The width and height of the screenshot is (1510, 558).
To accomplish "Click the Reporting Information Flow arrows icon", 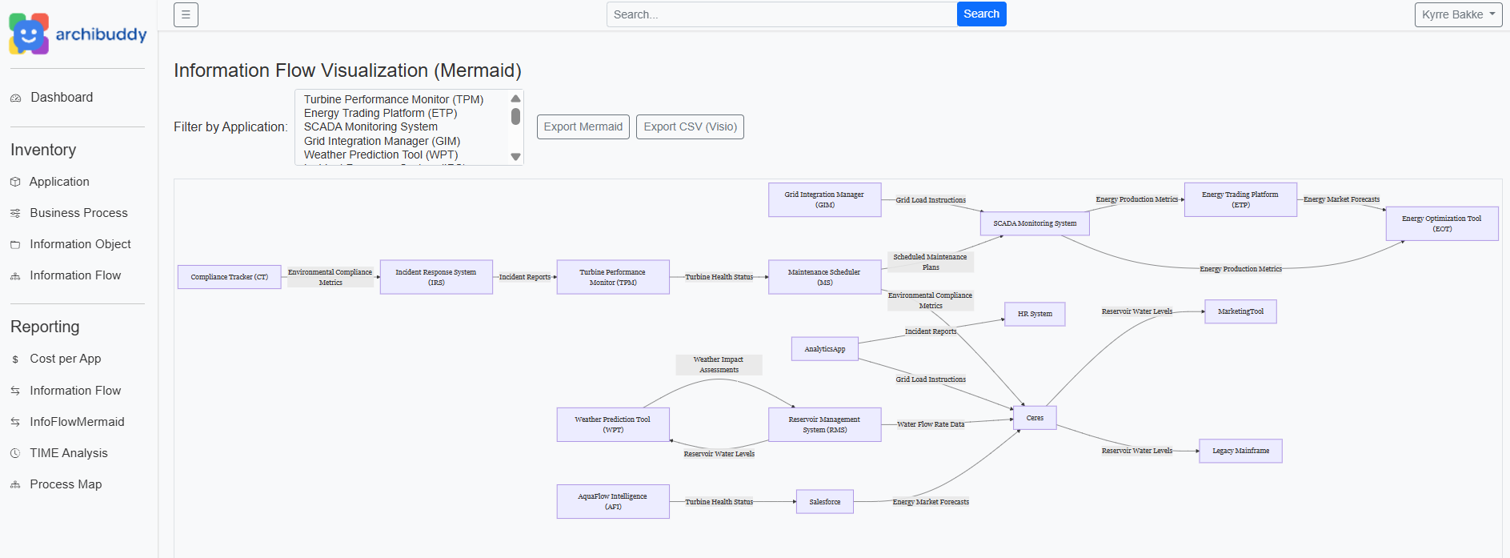I will tap(15, 391).
